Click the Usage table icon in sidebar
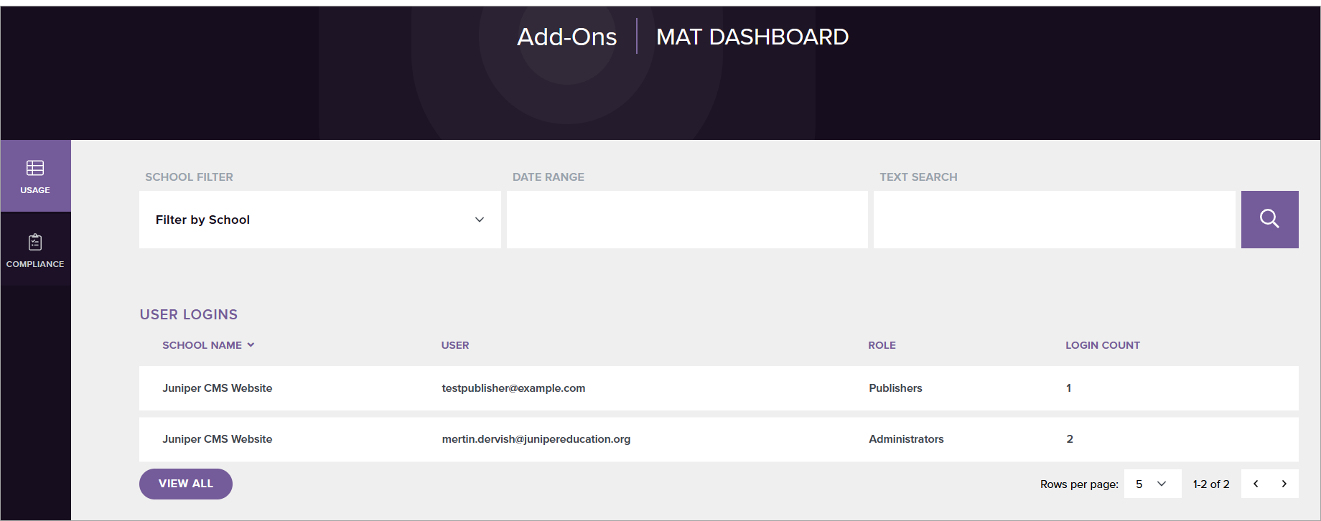 35,168
